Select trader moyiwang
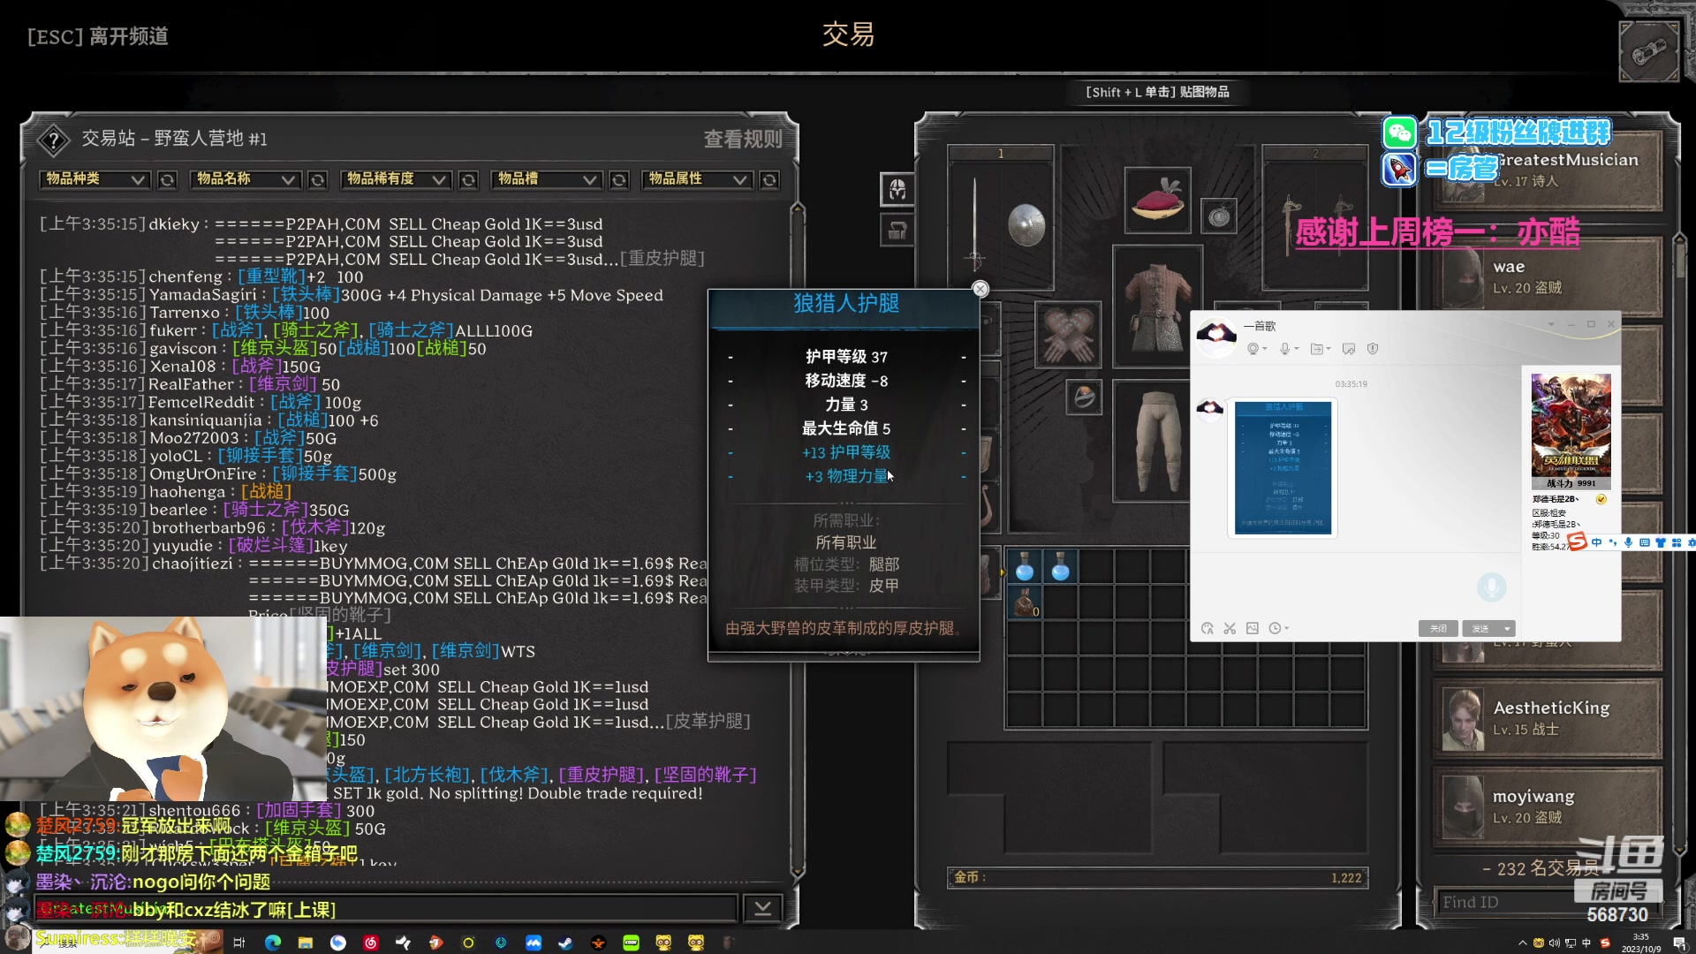Screen dimensions: 1696x954 (x=1547, y=806)
